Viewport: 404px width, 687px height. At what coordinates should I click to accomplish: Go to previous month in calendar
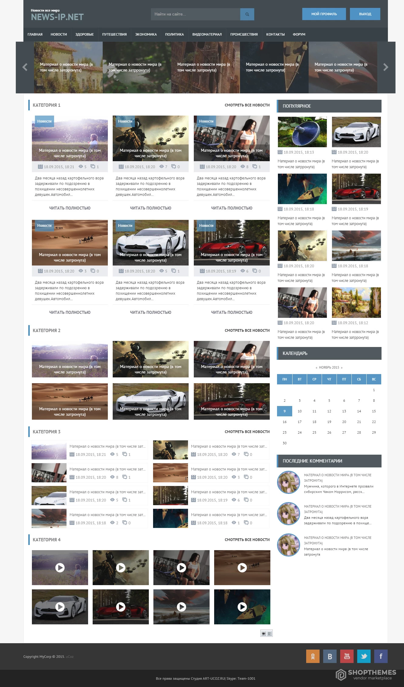point(317,367)
